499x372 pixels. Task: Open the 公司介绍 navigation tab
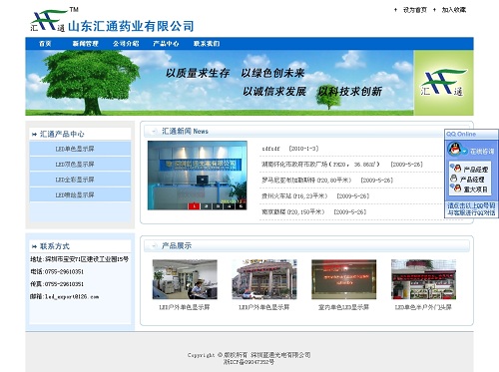coord(126,44)
